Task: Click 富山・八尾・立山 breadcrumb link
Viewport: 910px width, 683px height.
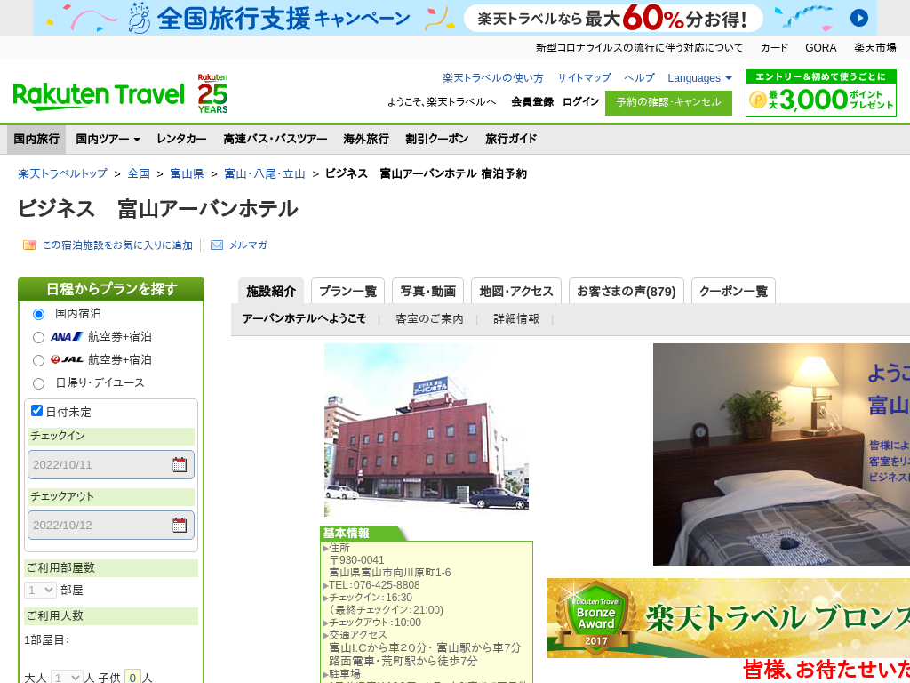Action: coord(265,173)
